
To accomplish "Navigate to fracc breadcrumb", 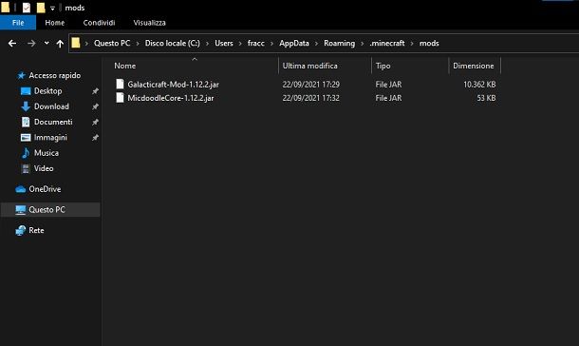I will coord(256,44).
